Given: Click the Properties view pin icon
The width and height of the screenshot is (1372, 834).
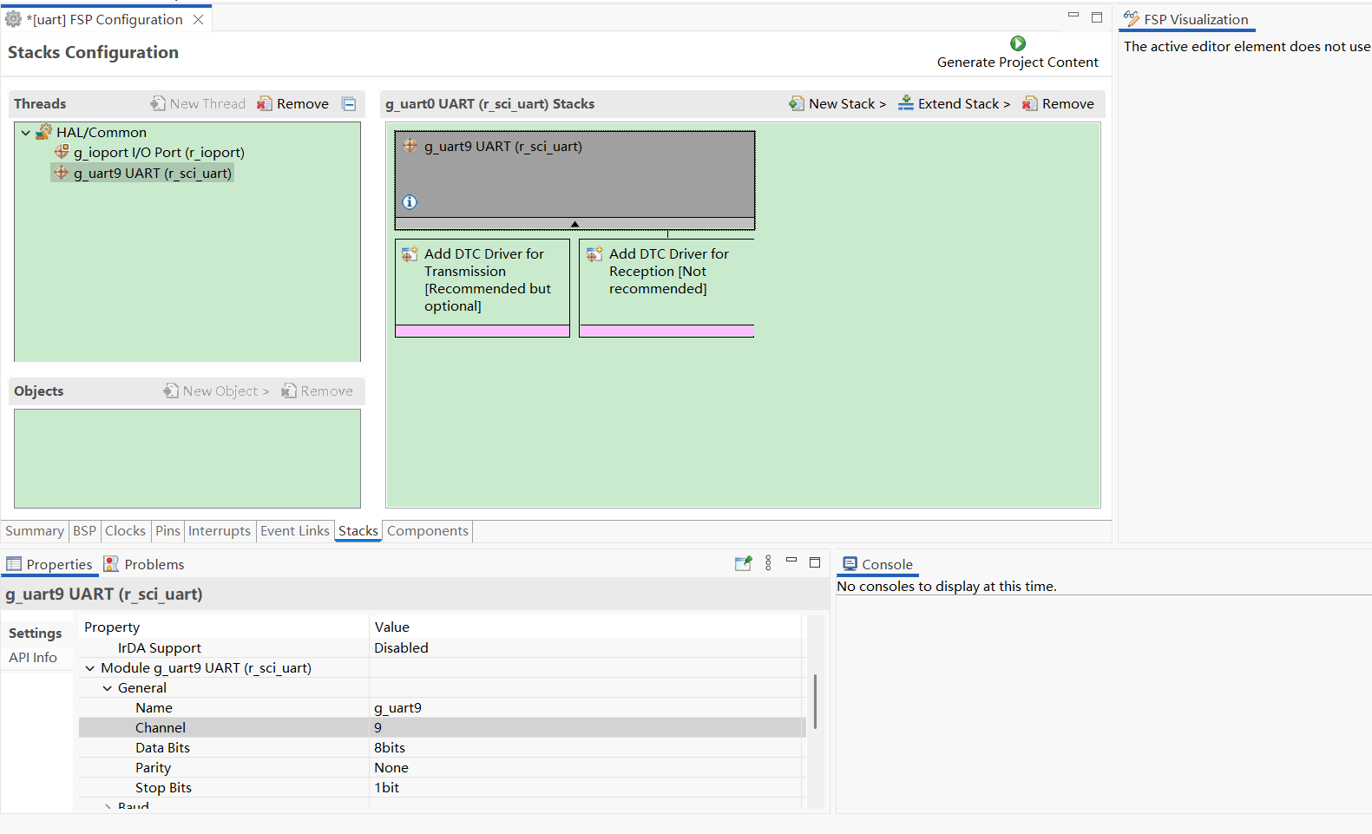Looking at the screenshot, I should click(744, 563).
